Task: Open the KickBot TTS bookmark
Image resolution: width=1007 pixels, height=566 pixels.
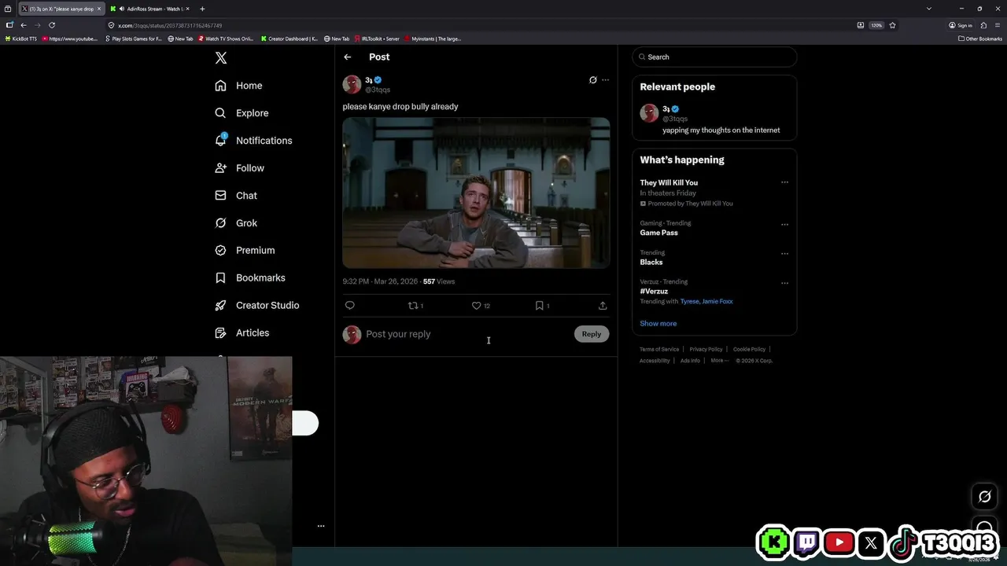Action: click(x=21, y=39)
